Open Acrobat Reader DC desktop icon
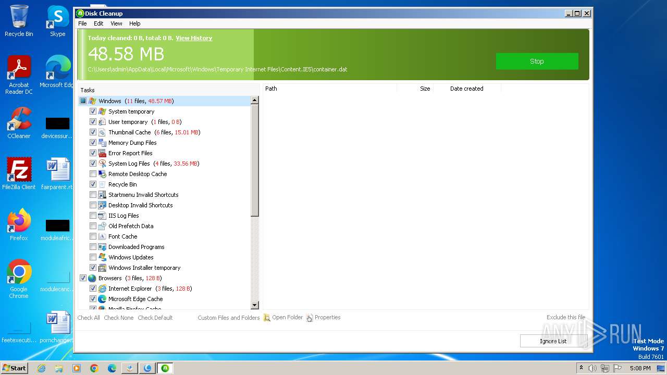This screenshot has width=667, height=375. 19,75
